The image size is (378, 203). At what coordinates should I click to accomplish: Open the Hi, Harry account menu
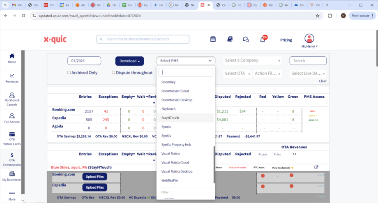[309, 46]
